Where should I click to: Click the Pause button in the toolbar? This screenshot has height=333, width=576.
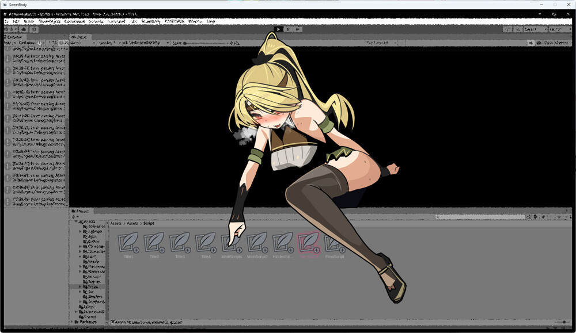point(289,29)
